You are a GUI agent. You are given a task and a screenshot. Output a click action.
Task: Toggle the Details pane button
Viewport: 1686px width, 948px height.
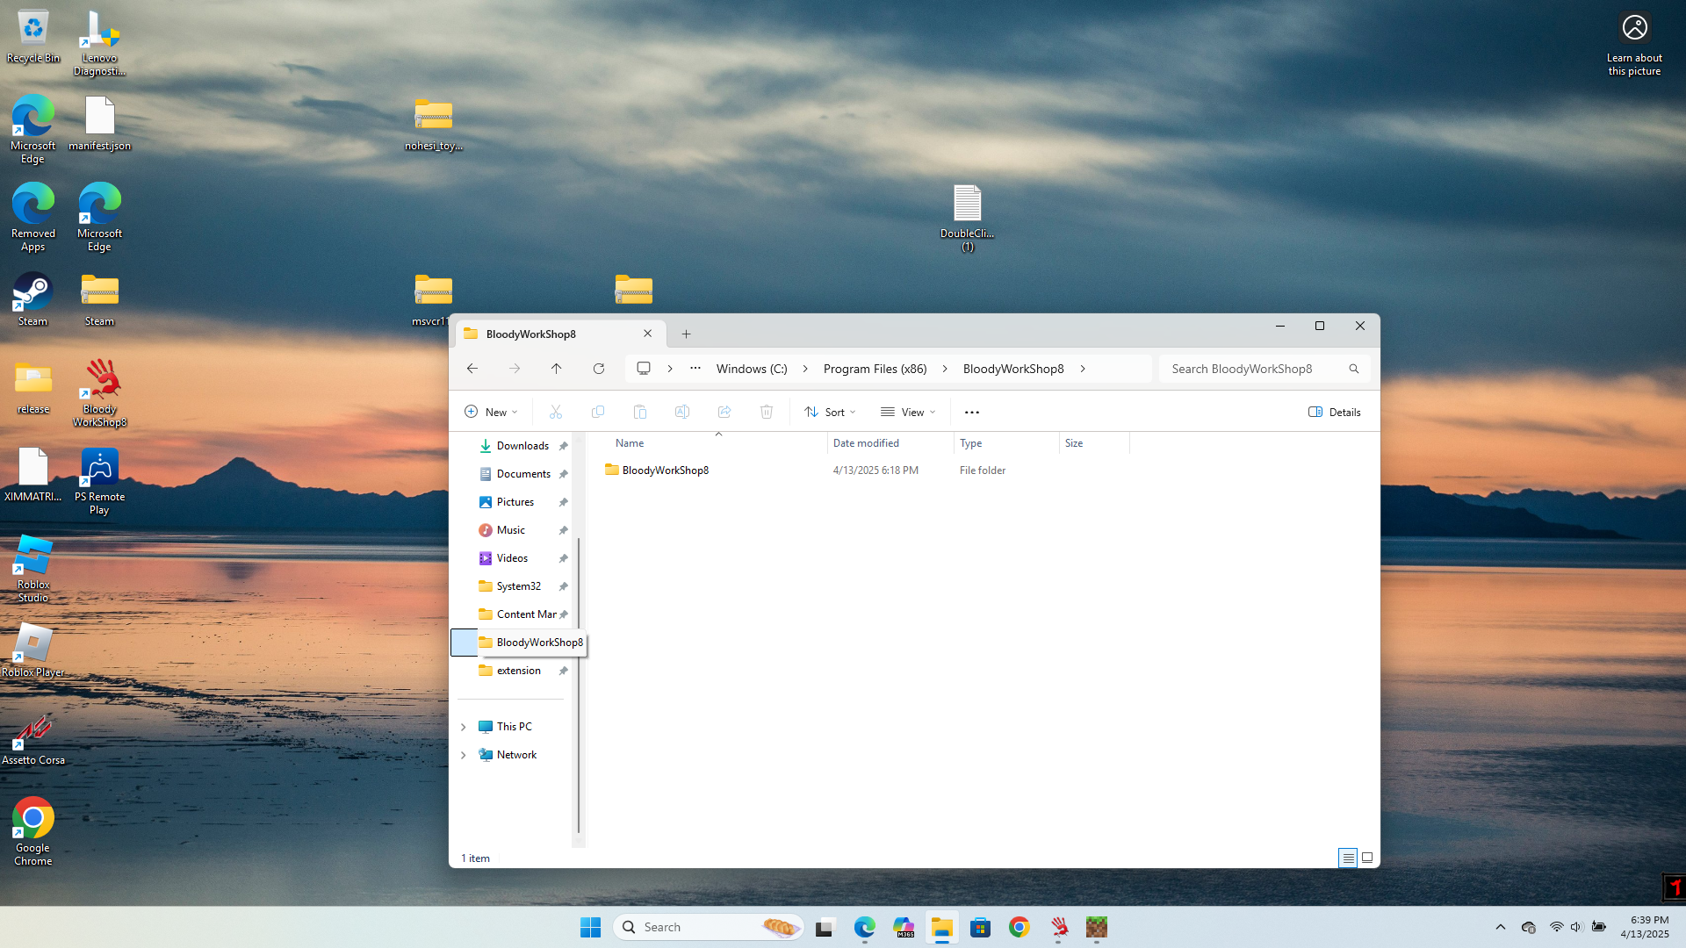(x=1335, y=412)
